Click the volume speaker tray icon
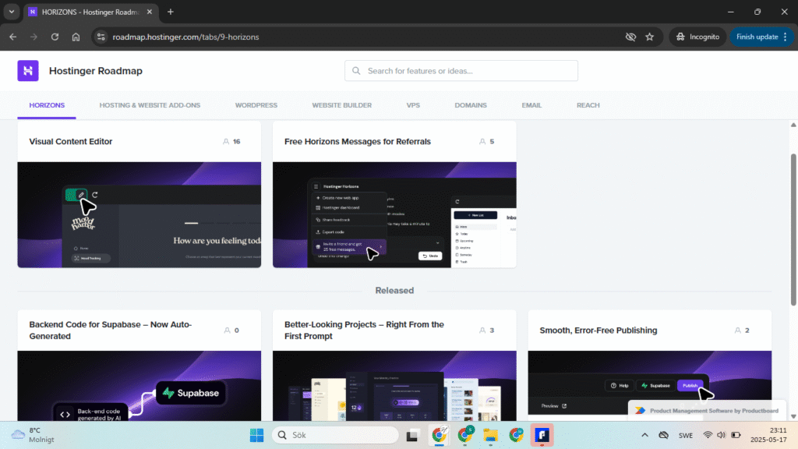The image size is (798, 449). coord(721,435)
